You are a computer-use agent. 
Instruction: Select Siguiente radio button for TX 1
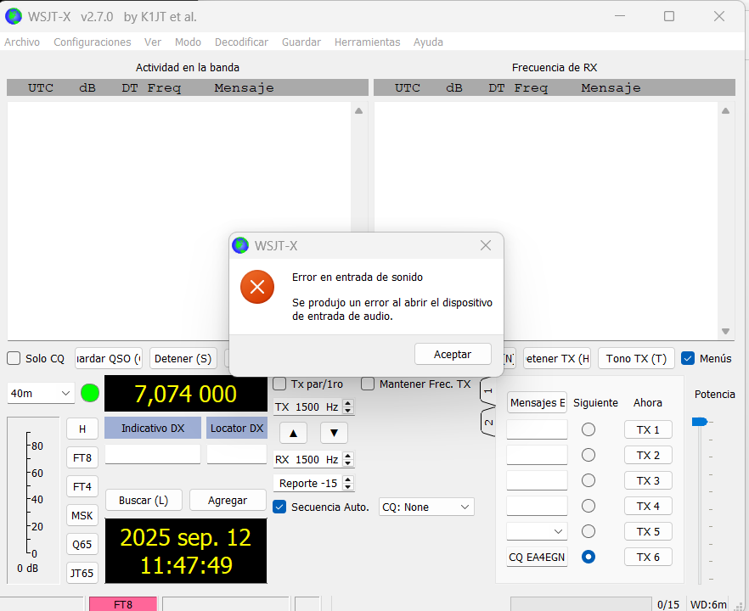coord(588,429)
